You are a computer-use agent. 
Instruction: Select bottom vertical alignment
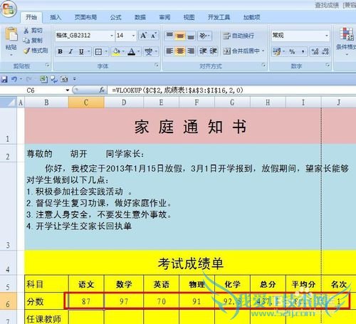191,36
